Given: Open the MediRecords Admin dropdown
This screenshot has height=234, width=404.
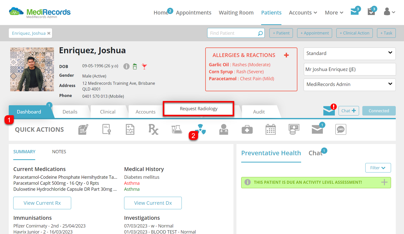Looking at the screenshot, I should pos(350,84).
